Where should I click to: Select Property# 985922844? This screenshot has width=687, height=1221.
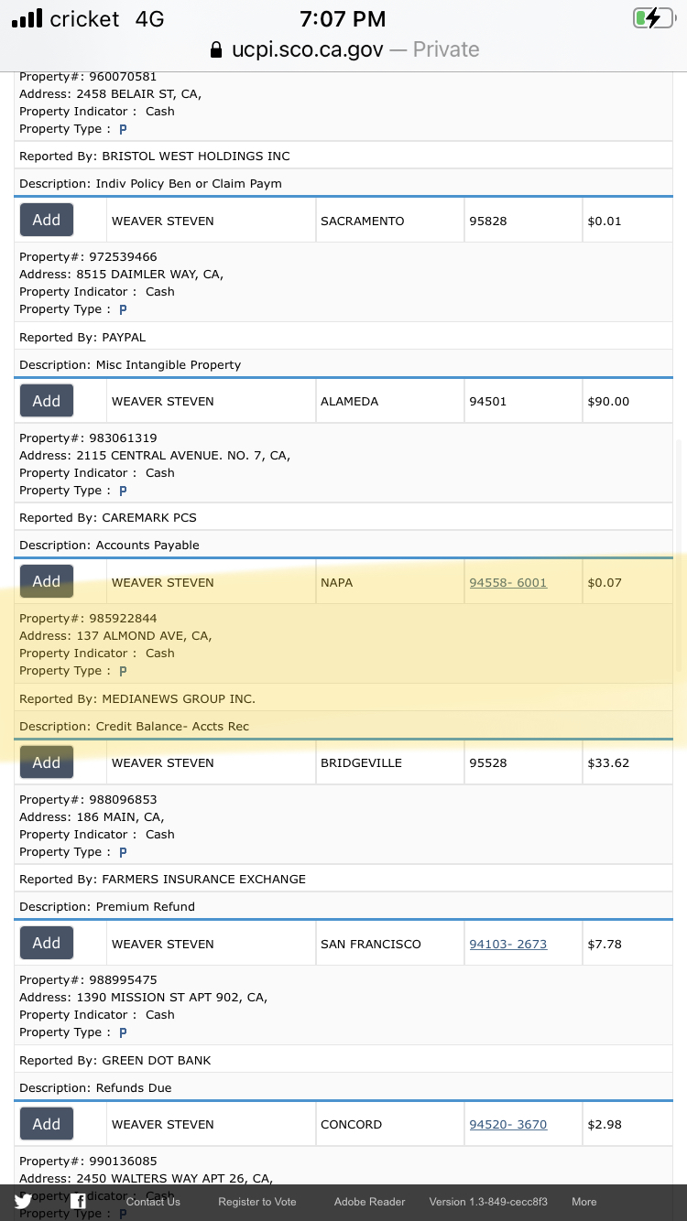88,619
